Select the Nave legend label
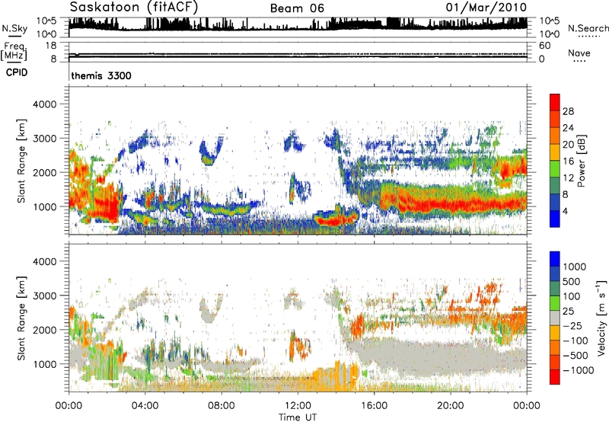Image resolution: width=609 pixels, height=422 pixels. tap(579, 53)
